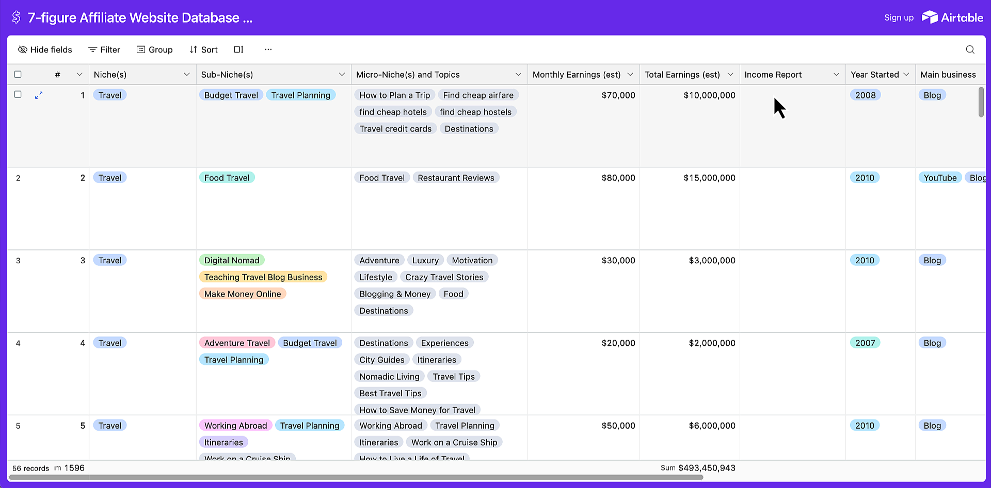The width and height of the screenshot is (991, 488).
Task: Open Niche(s) column dropdown arrow
Action: coord(187,74)
